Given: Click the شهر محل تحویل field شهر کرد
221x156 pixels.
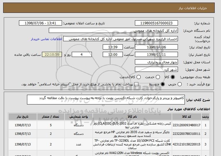Looking at the screenshot, I should coord(156,70).
